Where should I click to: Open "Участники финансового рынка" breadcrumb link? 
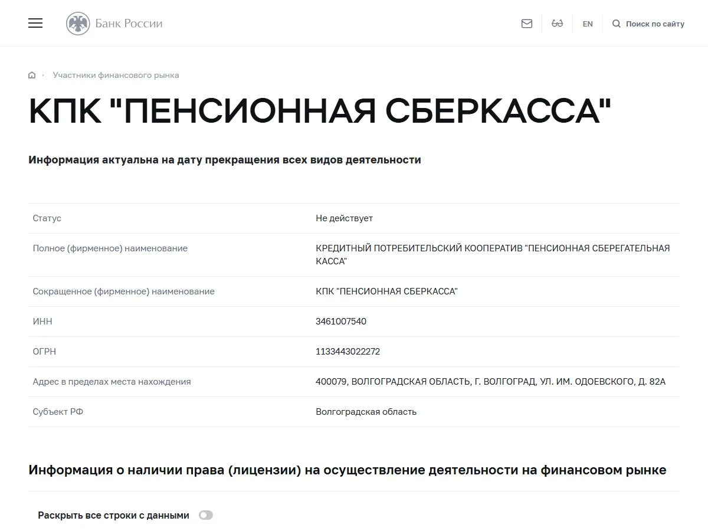coord(116,75)
